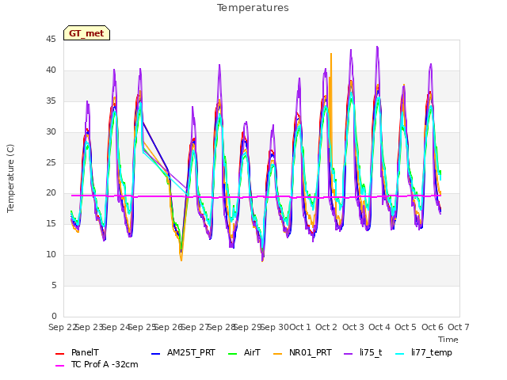This screenshot has width=507, height=380.
Task: Click the 30 y-axis tick label
Action: [51, 132]
